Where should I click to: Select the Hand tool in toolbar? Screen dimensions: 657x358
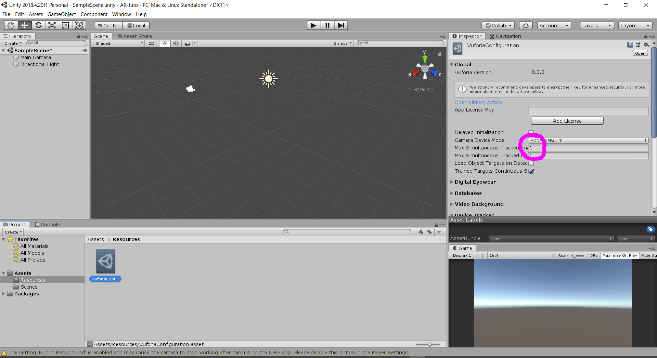click(x=11, y=25)
